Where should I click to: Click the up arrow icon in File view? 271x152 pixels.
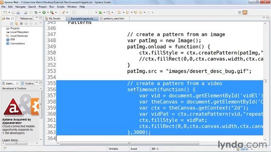click(x=31, y=24)
